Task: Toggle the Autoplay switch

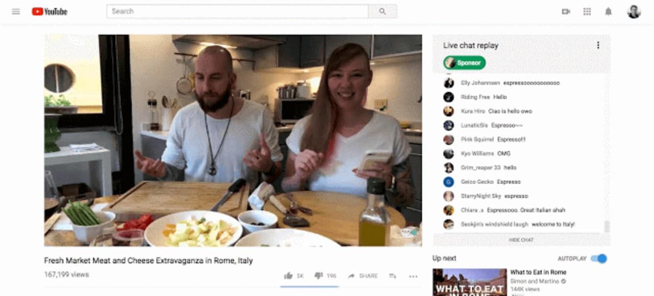Action: tap(599, 259)
